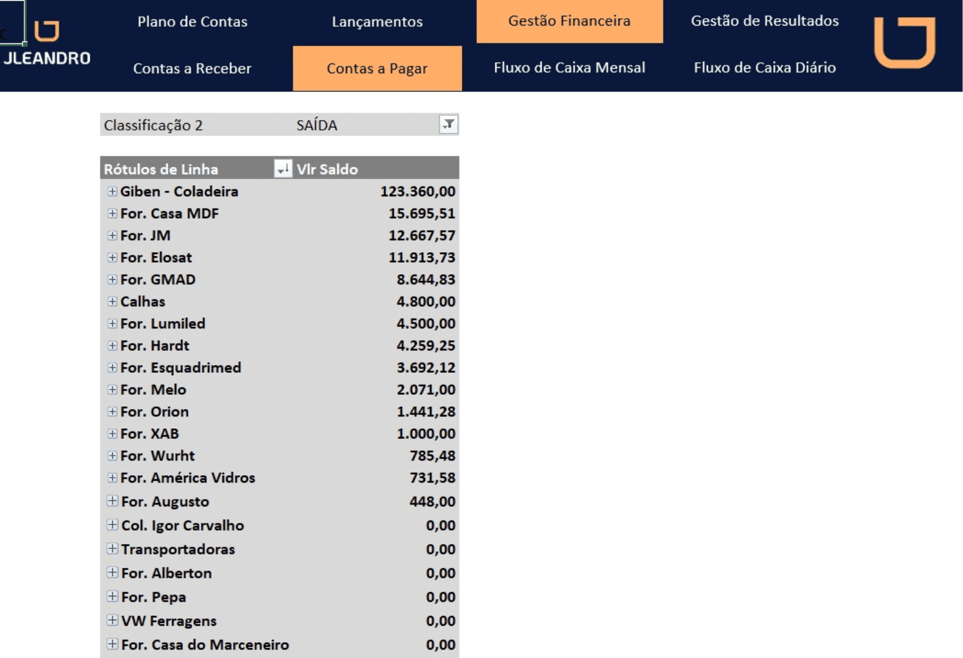Select the value 15.695,51
The width and height of the screenshot is (963, 658).
[x=422, y=213]
